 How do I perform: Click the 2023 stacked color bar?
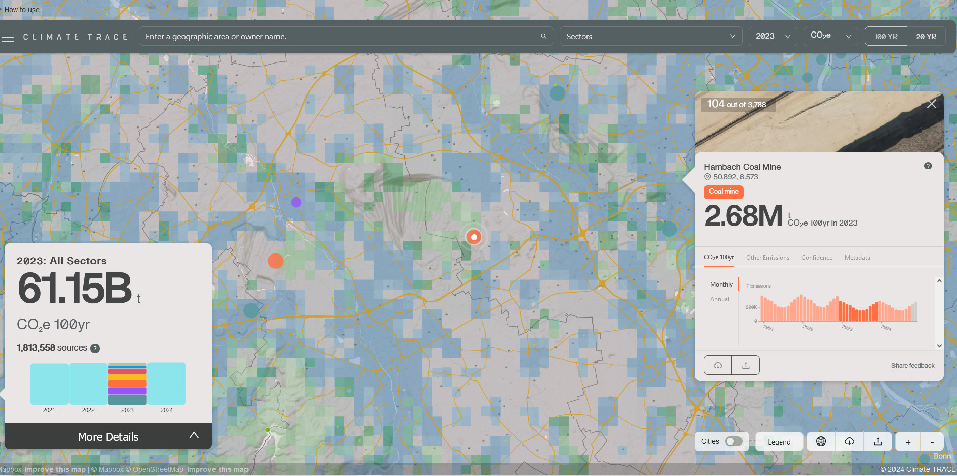128,384
